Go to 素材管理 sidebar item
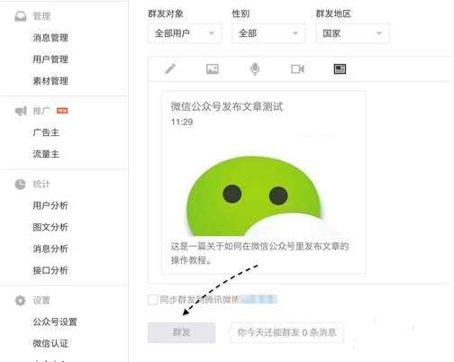Image resolution: width=454 pixels, height=362 pixels. 50,81
